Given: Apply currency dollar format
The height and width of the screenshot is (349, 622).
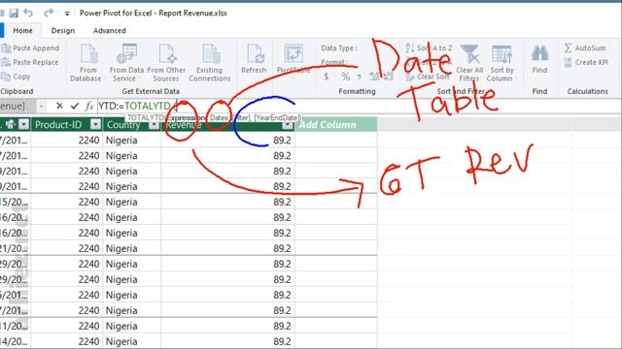Looking at the screenshot, I should coord(327,77).
